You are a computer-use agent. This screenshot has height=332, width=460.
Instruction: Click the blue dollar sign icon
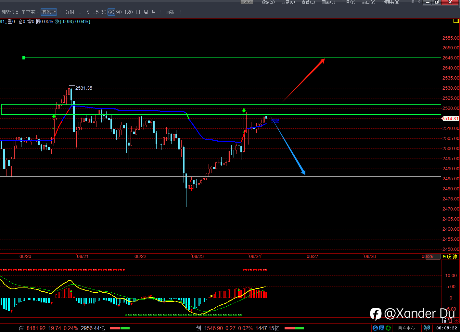click(375, 328)
